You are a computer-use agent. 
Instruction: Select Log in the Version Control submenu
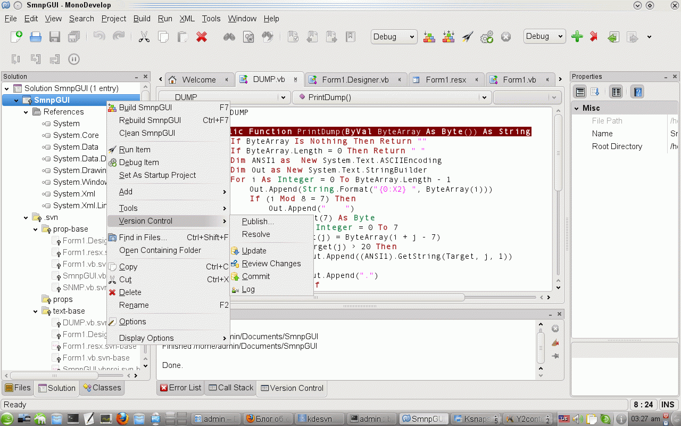click(271, 290)
